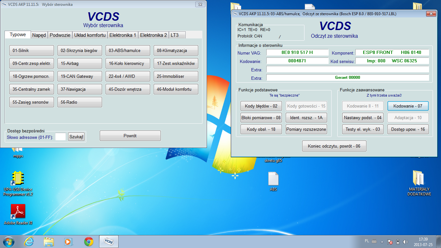Open Kody błędów - 02 fault codes
This screenshot has height=248, width=441.
tap(261, 106)
